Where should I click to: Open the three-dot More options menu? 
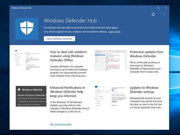click(164, 14)
